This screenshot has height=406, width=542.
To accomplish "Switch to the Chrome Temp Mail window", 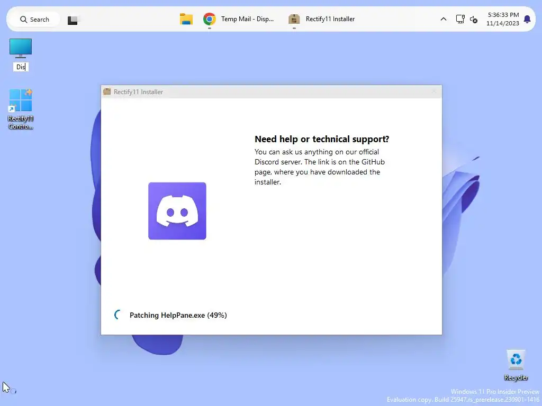I will point(239,19).
